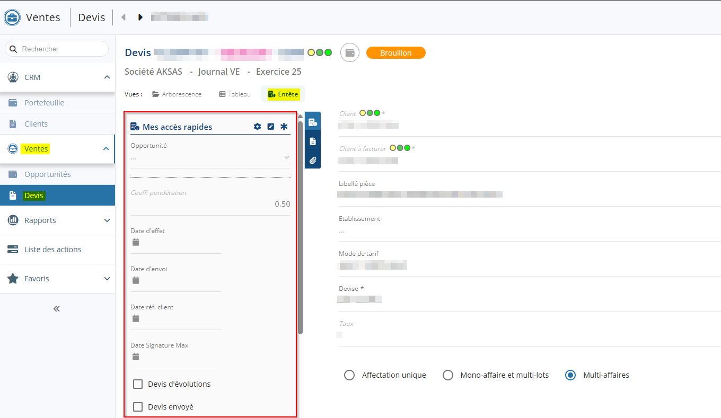Switch to the Tableau view
721x418 pixels.
[235, 94]
